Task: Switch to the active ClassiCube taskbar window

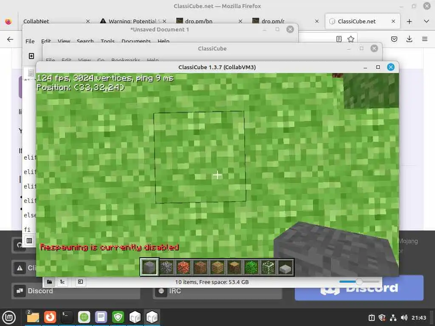Action: pyautogui.click(x=152, y=317)
